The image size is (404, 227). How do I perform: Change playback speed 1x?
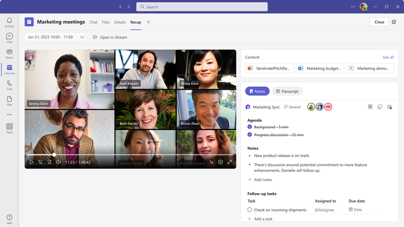[211, 162]
